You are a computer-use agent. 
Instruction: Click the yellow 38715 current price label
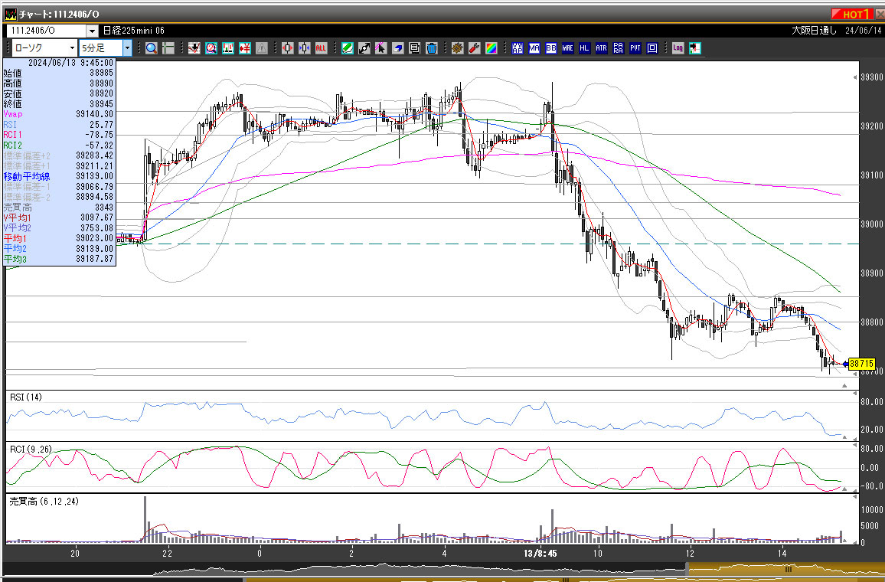coord(862,364)
